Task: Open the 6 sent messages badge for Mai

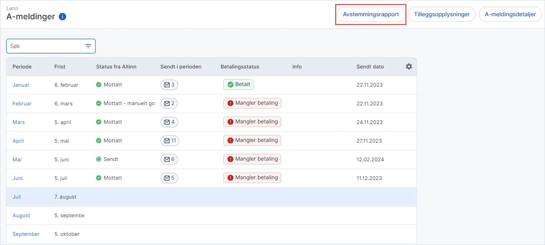Action: click(x=169, y=159)
